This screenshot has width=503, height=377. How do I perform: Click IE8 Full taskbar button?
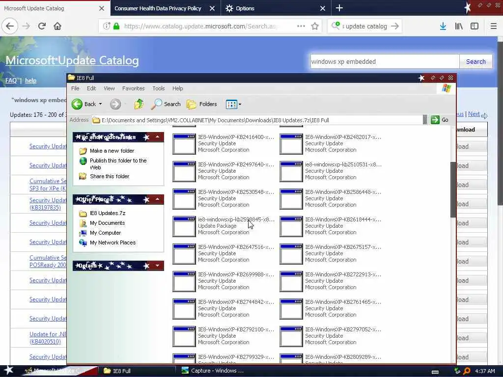coord(138,371)
